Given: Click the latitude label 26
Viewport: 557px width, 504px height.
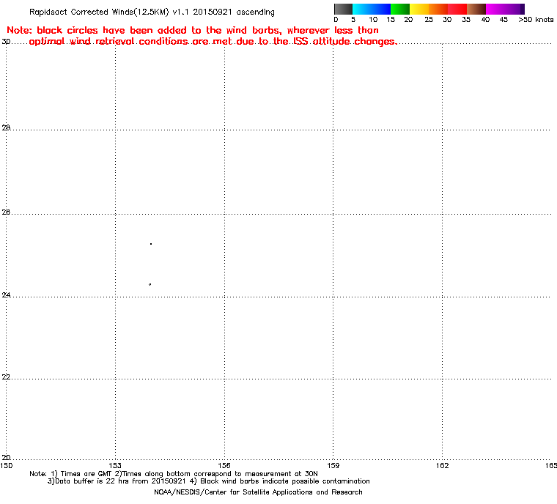Looking at the screenshot, I should coord(6,212).
